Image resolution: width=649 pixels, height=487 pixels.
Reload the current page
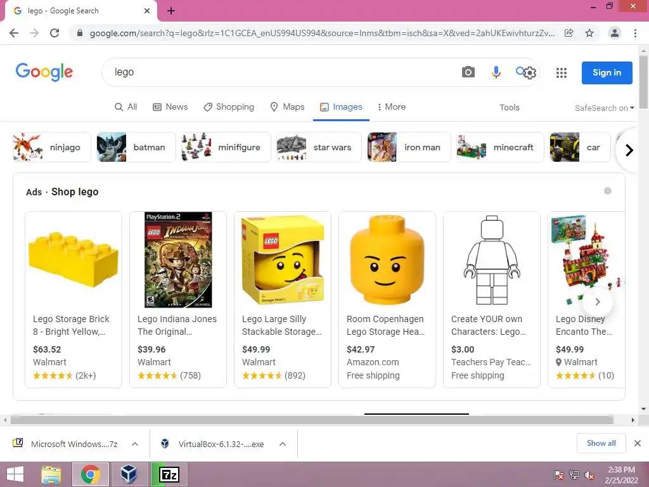(55, 33)
